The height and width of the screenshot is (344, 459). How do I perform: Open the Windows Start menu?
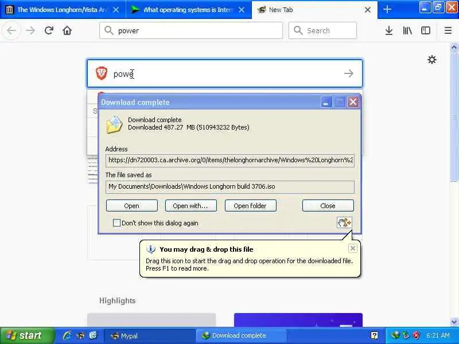[27, 335]
